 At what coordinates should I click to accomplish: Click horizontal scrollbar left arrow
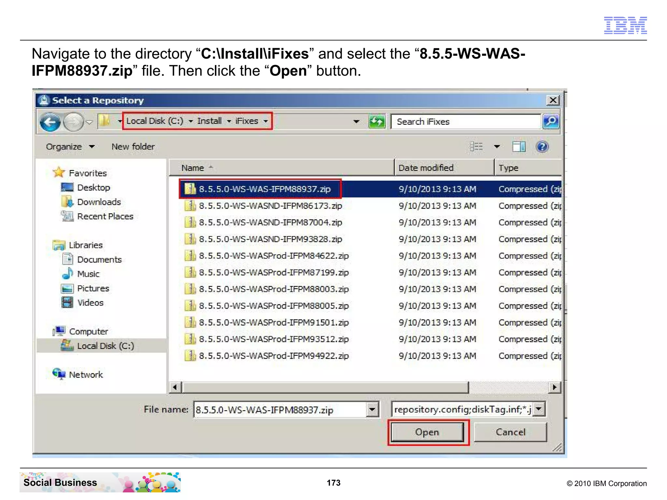point(175,387)
